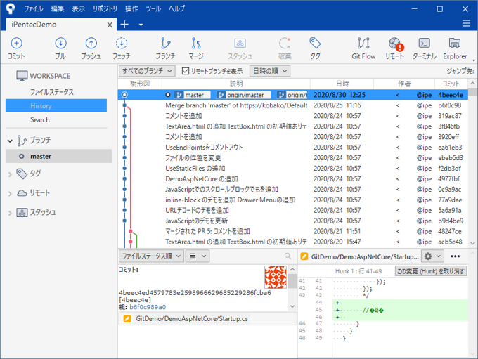
Task: Open the ファイルステータス順 dropdown
Action: tap(151, 256)
